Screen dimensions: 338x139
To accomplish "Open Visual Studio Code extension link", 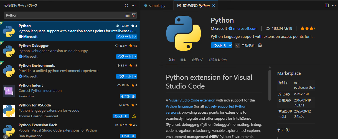I will tap(192, 100).
